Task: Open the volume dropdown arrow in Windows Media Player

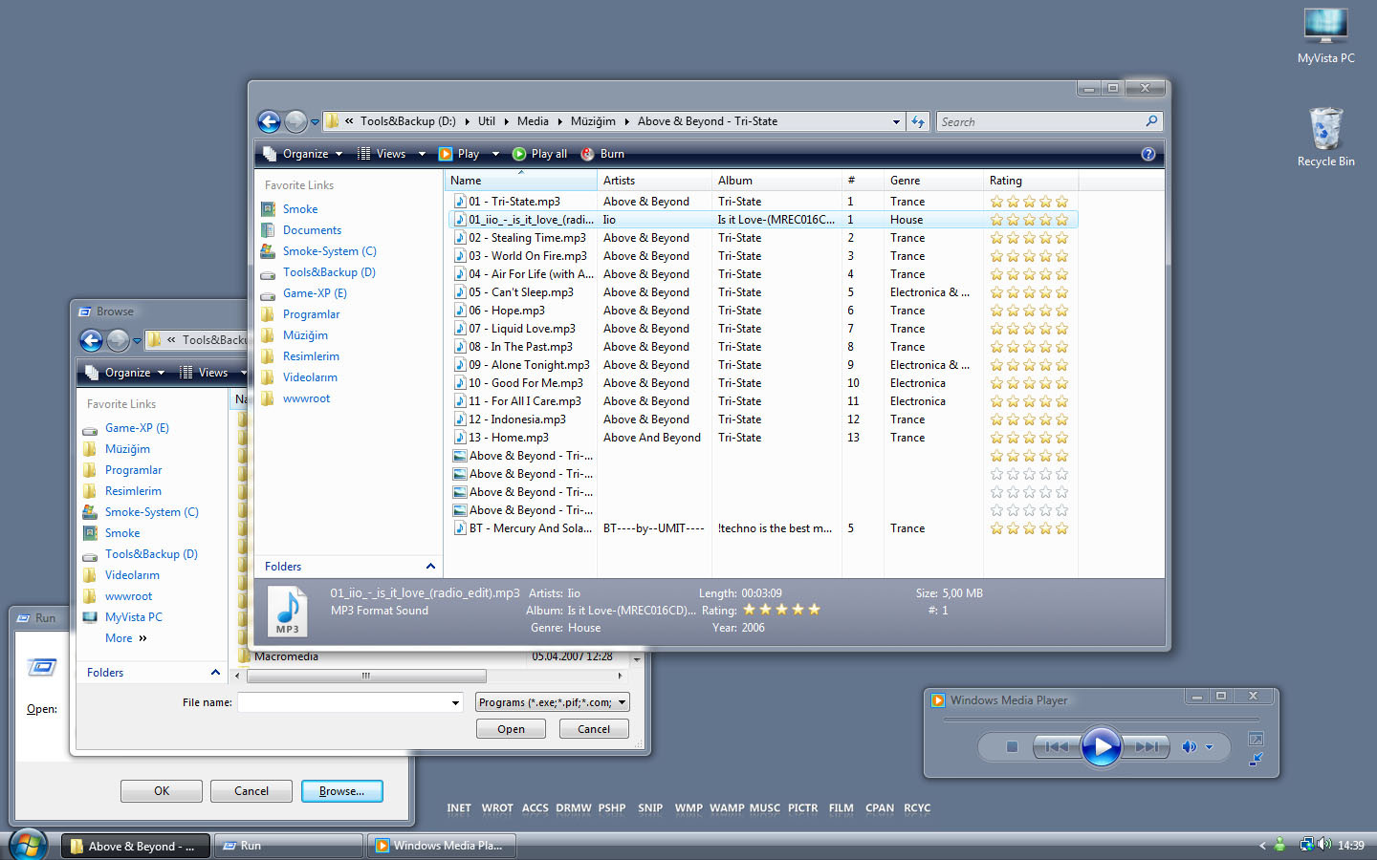Action: click(1210, 747)
